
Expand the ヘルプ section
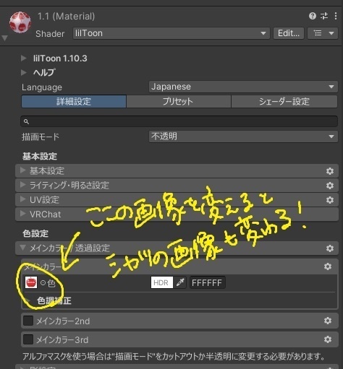point(24,72)
